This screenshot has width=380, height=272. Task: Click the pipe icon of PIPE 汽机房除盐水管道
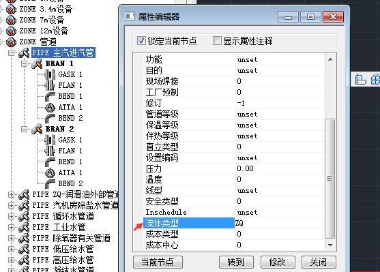click(x=24, y=205)
